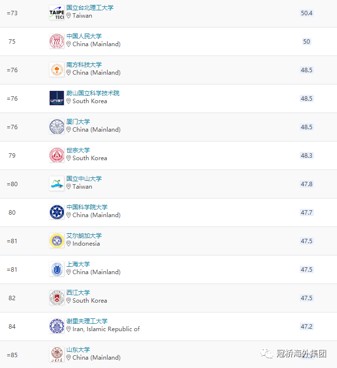Click the location pin beside Indonesia
Screen dimensions: 337x368
tap(68, 244)
